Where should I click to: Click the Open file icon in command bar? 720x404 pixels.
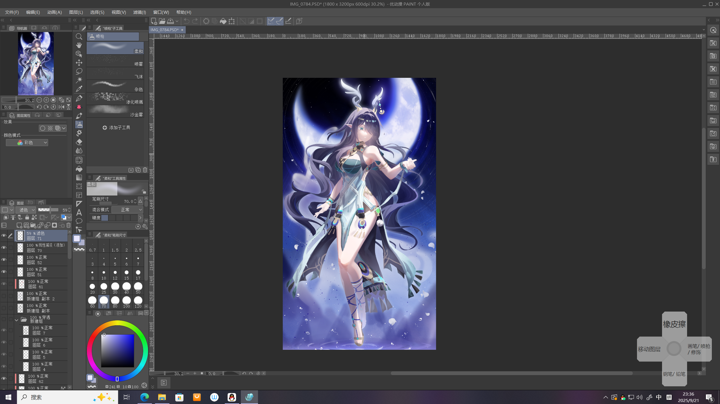click(x=162, y=21)
